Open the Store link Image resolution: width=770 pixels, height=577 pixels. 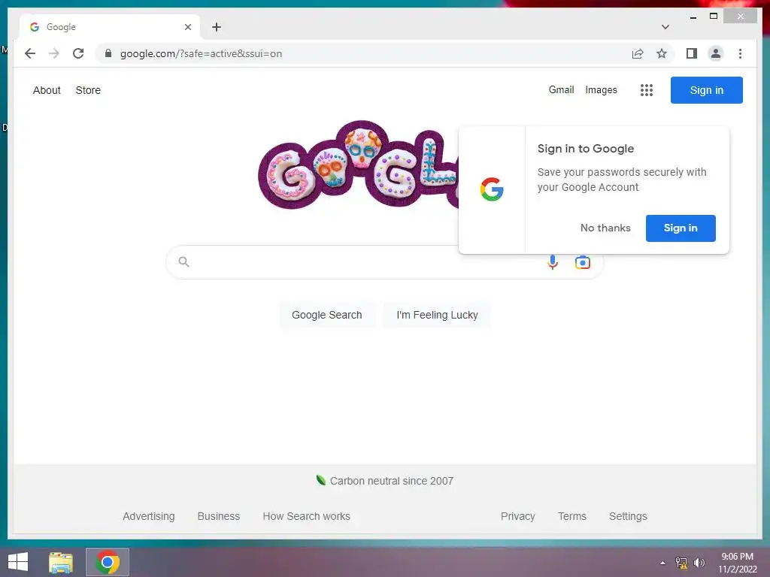tap(88, 90)
